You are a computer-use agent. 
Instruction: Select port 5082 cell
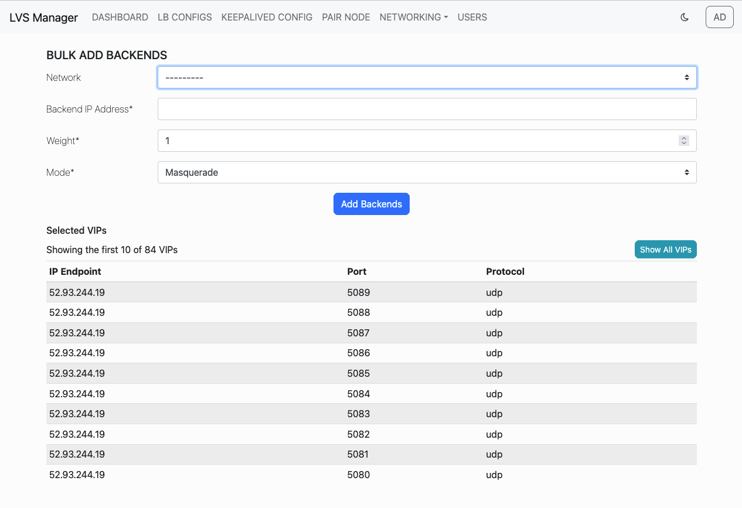359,434
